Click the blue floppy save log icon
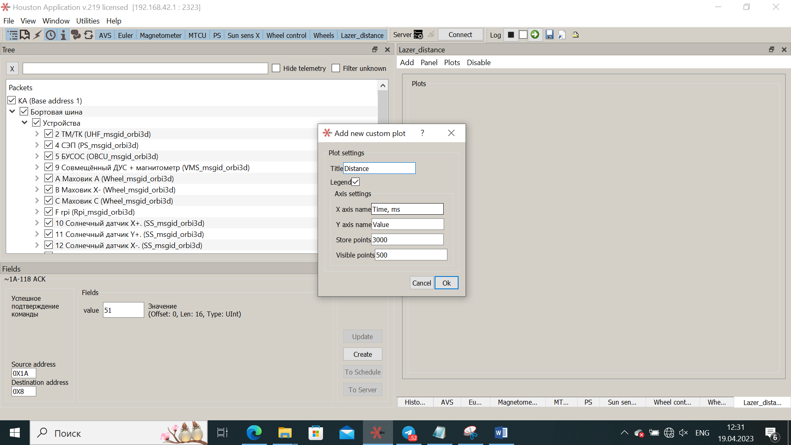The image size is (791, 445). coord(549,35)
